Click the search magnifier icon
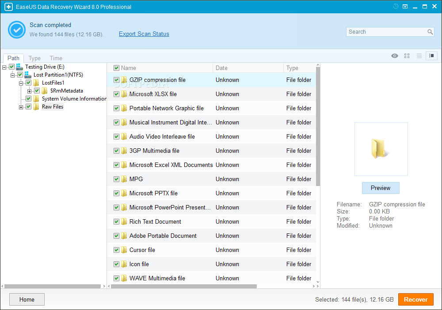 click(430, 32)
